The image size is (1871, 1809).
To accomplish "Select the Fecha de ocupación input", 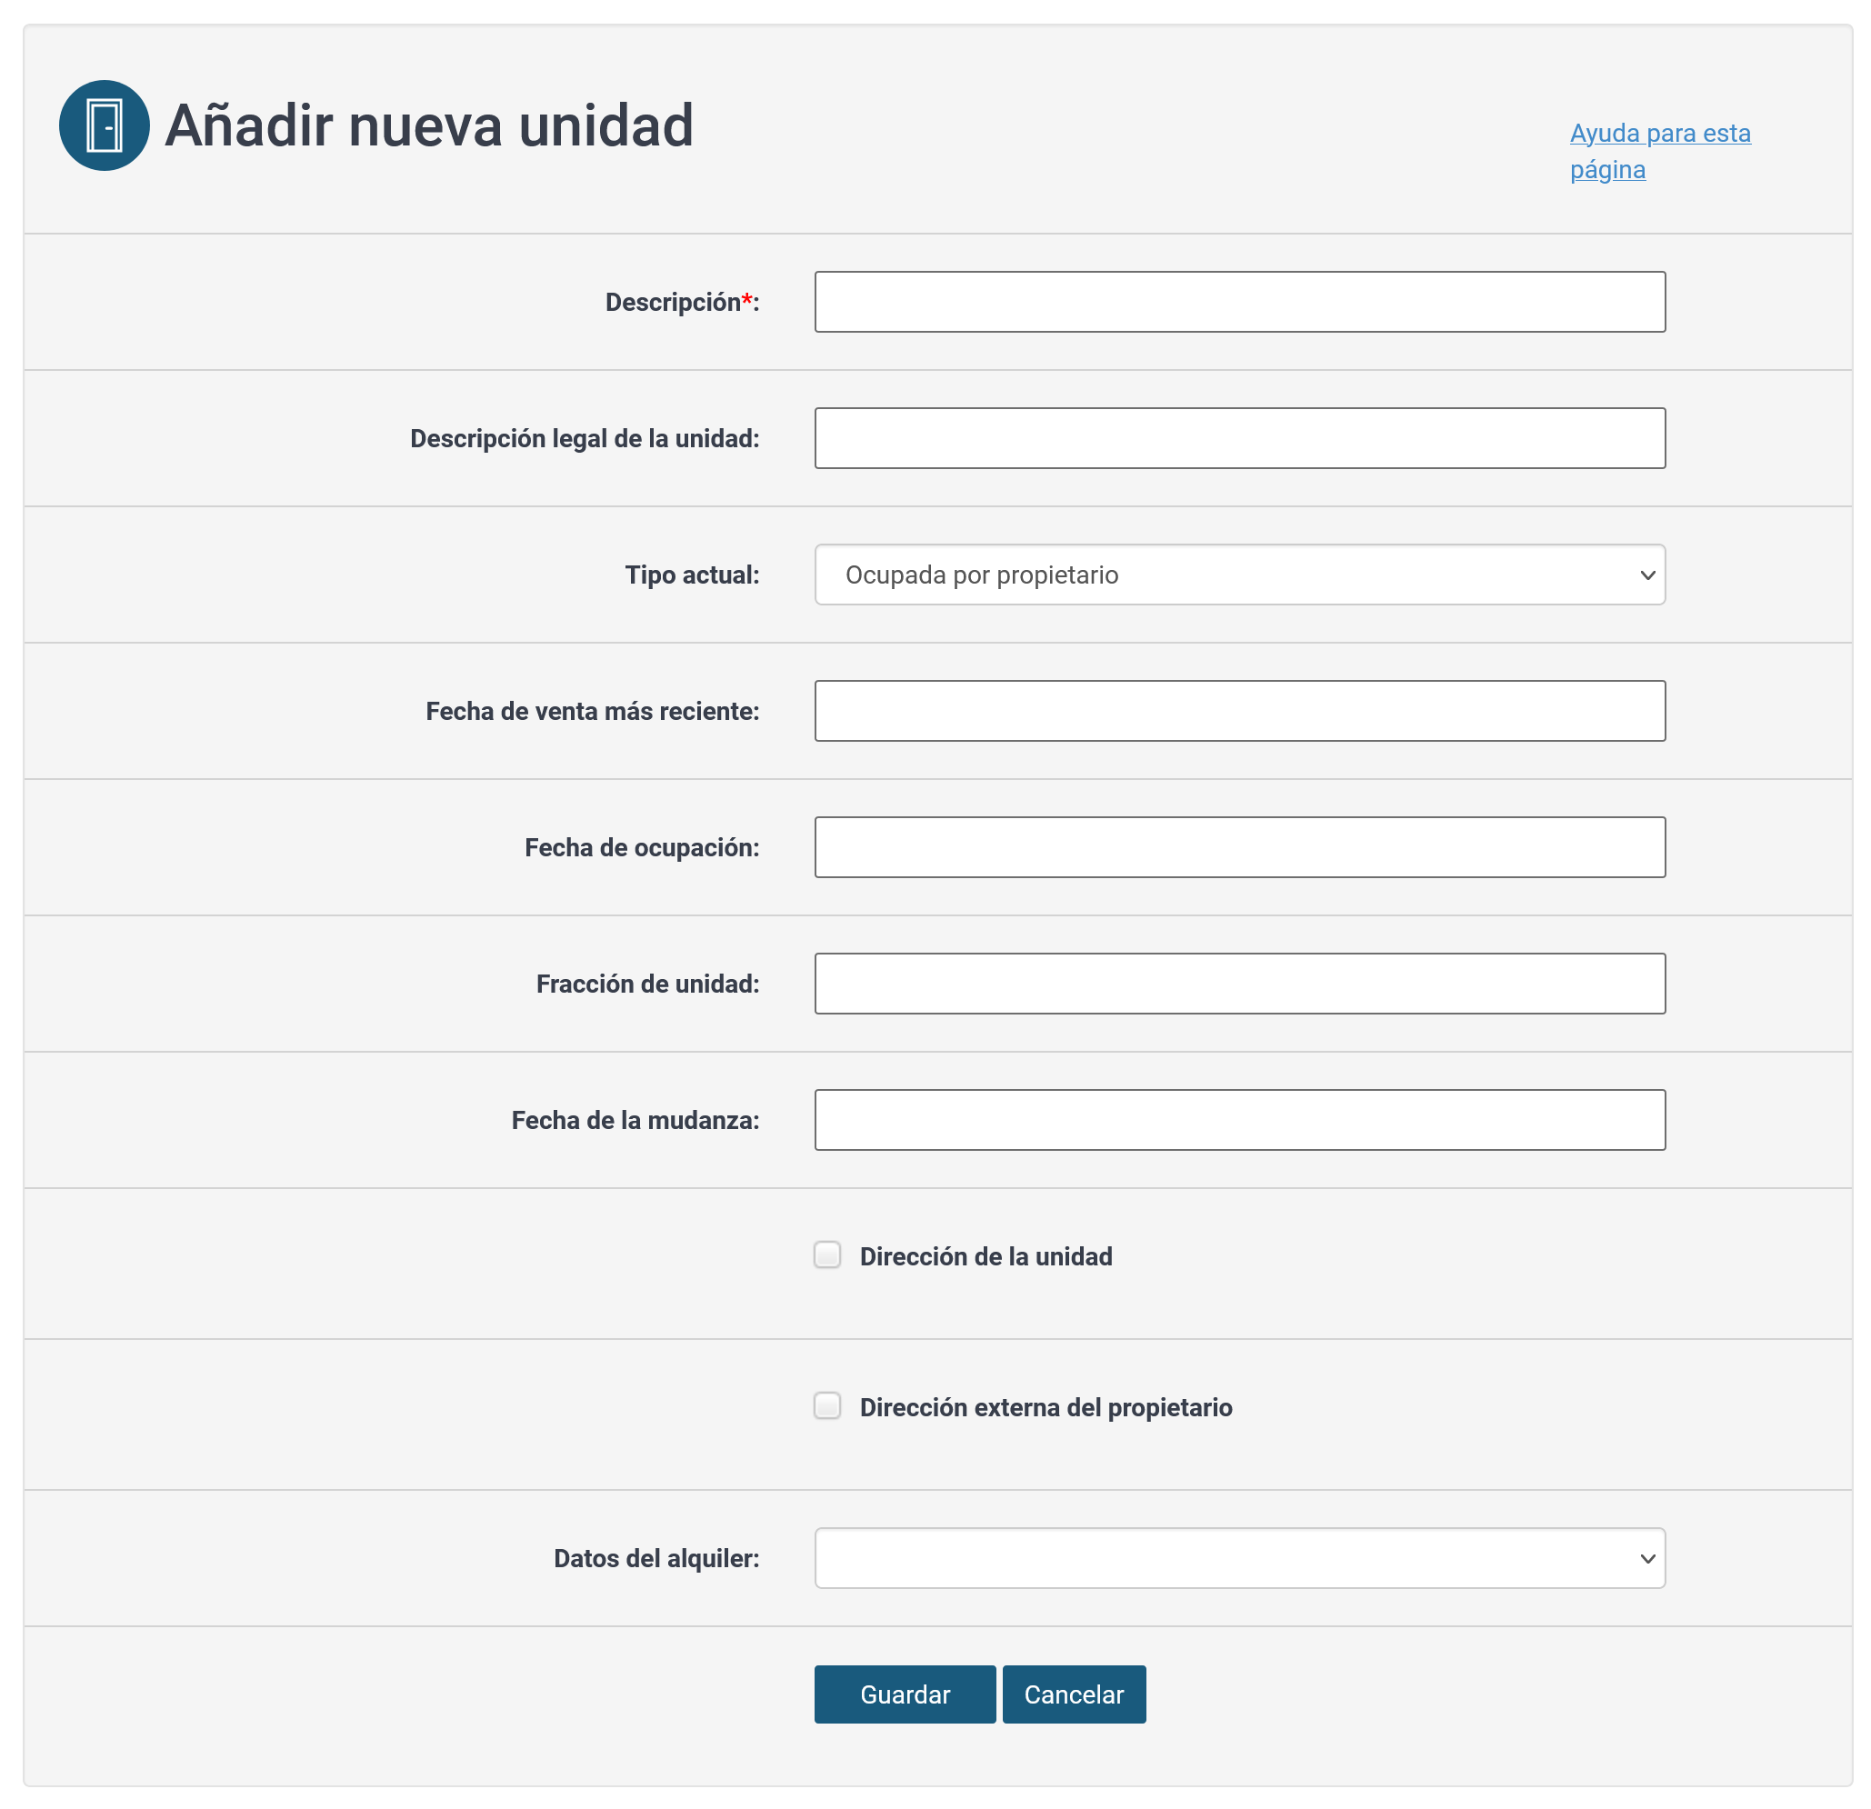I will [x=1240, y=848].
